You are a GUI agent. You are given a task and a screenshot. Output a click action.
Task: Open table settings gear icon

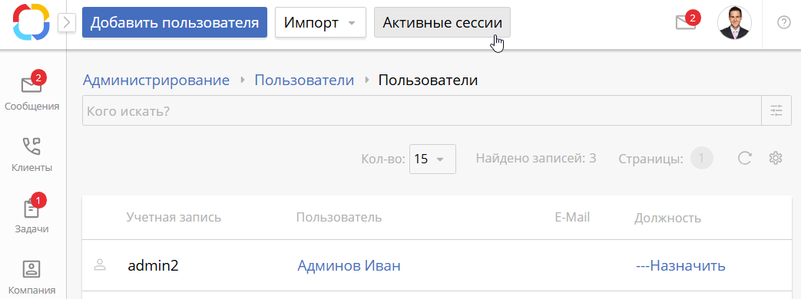(x=776, y=158)
